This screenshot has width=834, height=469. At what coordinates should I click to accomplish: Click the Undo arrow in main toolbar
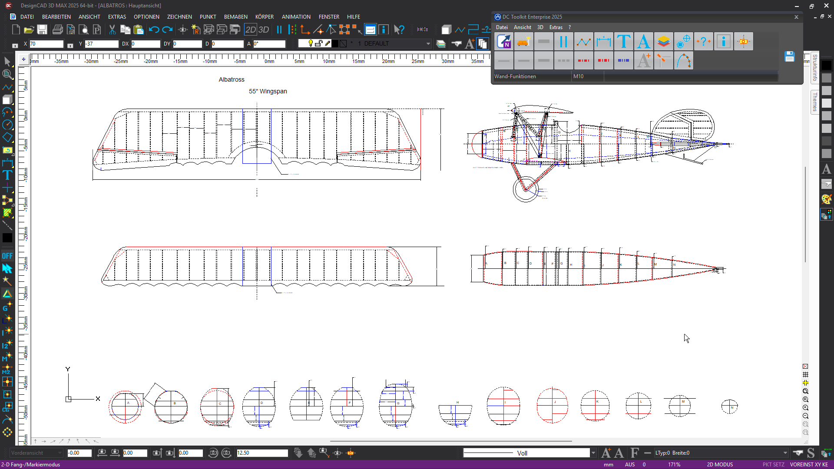click(154, 30)
